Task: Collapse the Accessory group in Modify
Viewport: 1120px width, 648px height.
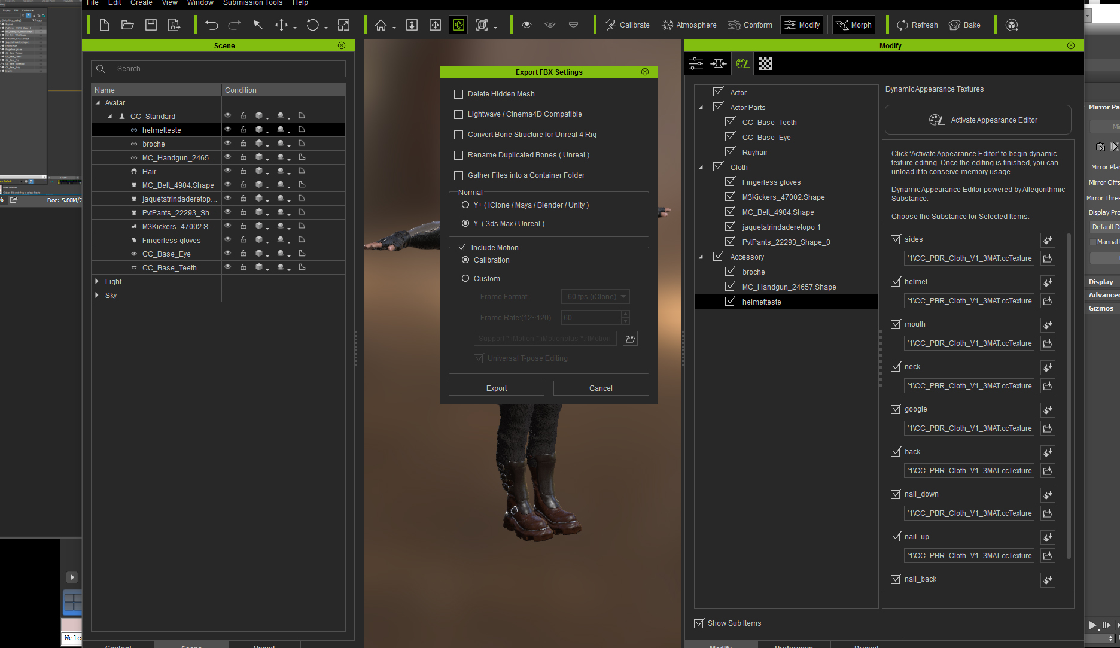Action: click(x=701, y=257)
